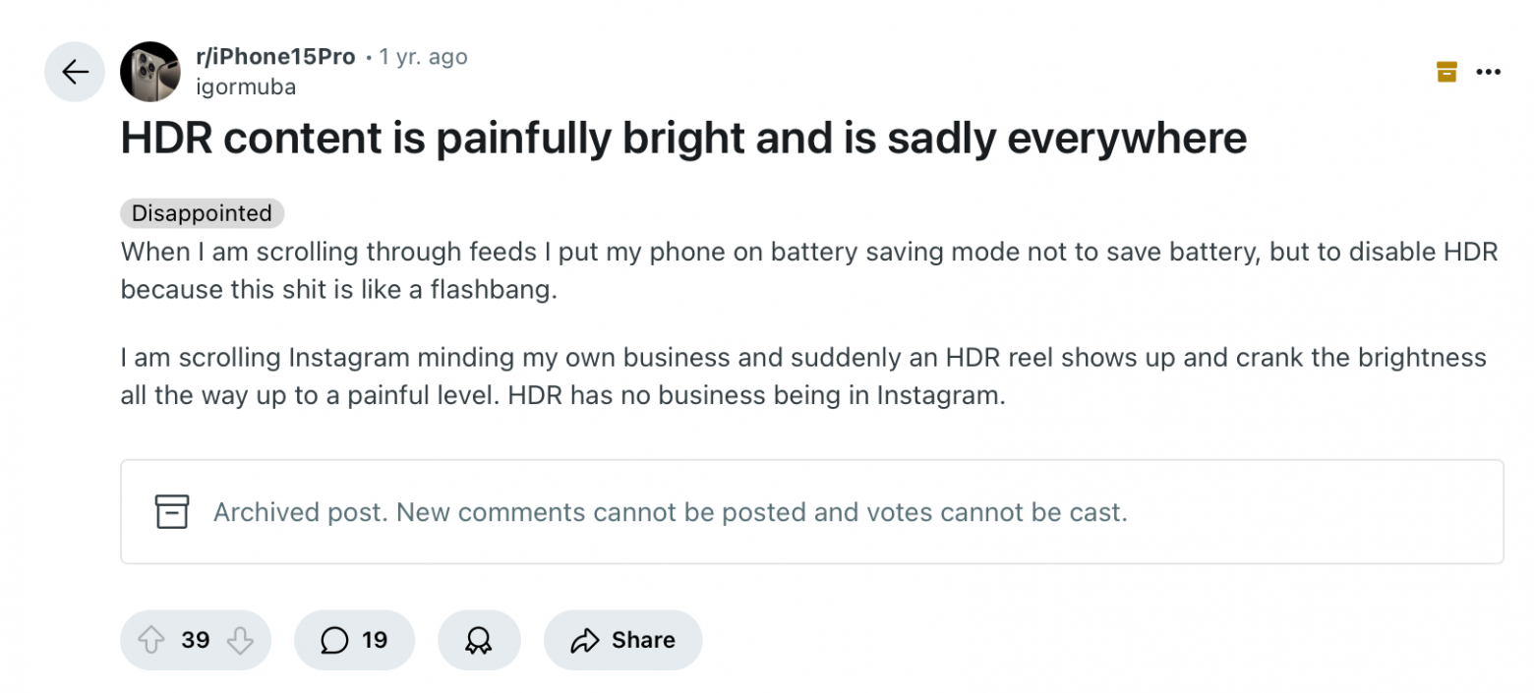Viewport: 1534px width, 693px height.
Task: Click the comment count of 19
Action: coord(375,641)
